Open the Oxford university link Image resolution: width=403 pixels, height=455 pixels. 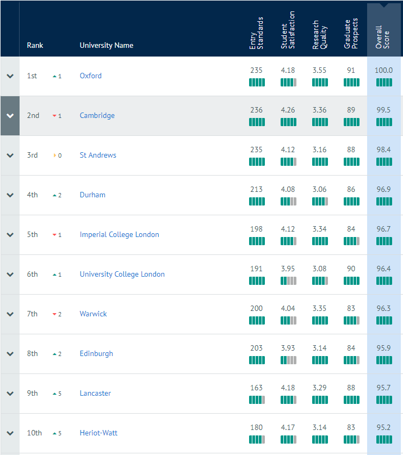click(x=91, y=76)
